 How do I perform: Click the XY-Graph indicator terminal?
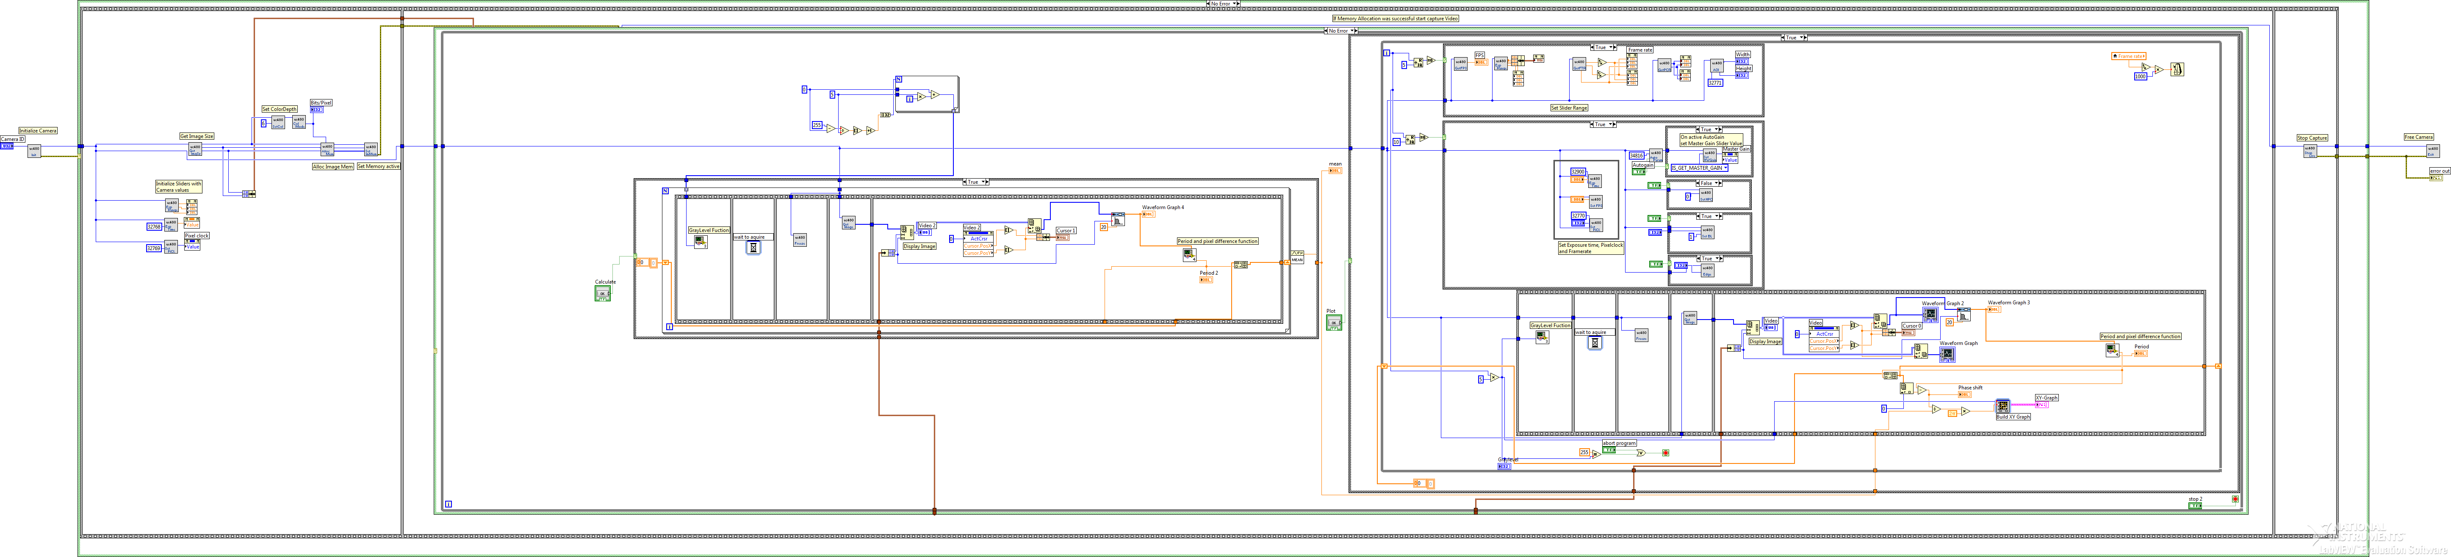tap(2042, 405)
